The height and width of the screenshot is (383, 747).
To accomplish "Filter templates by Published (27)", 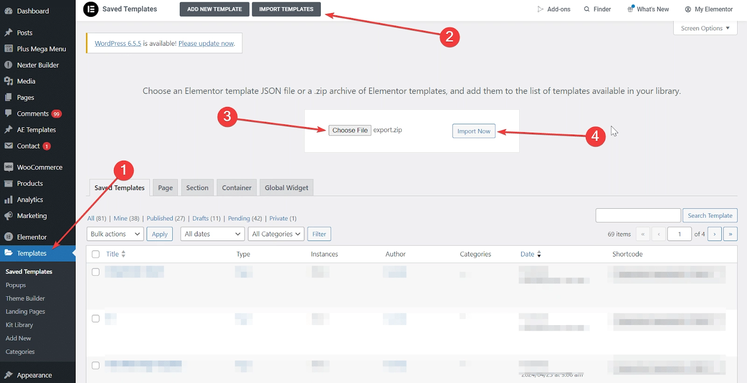I will point(166,218).
